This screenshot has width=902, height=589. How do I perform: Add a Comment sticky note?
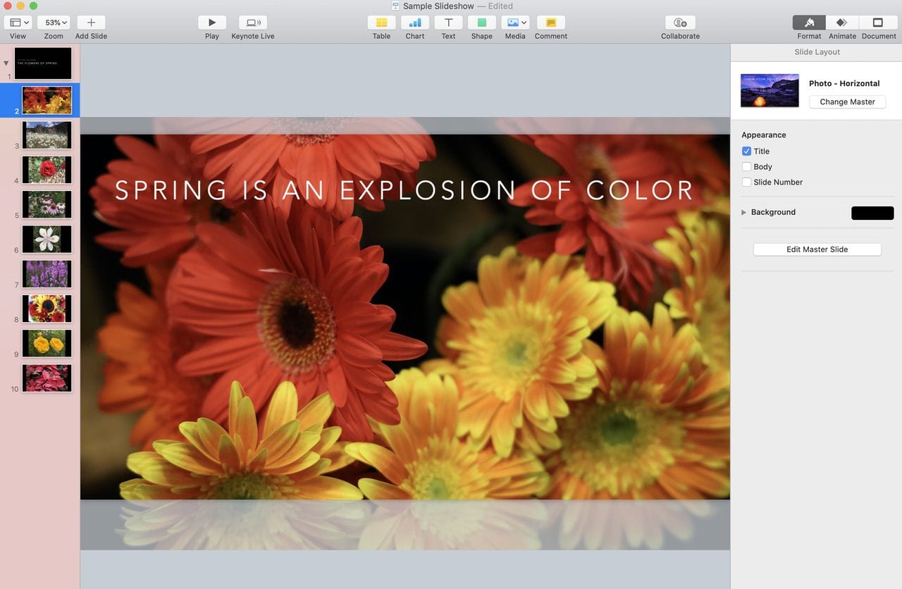(551, 23)
